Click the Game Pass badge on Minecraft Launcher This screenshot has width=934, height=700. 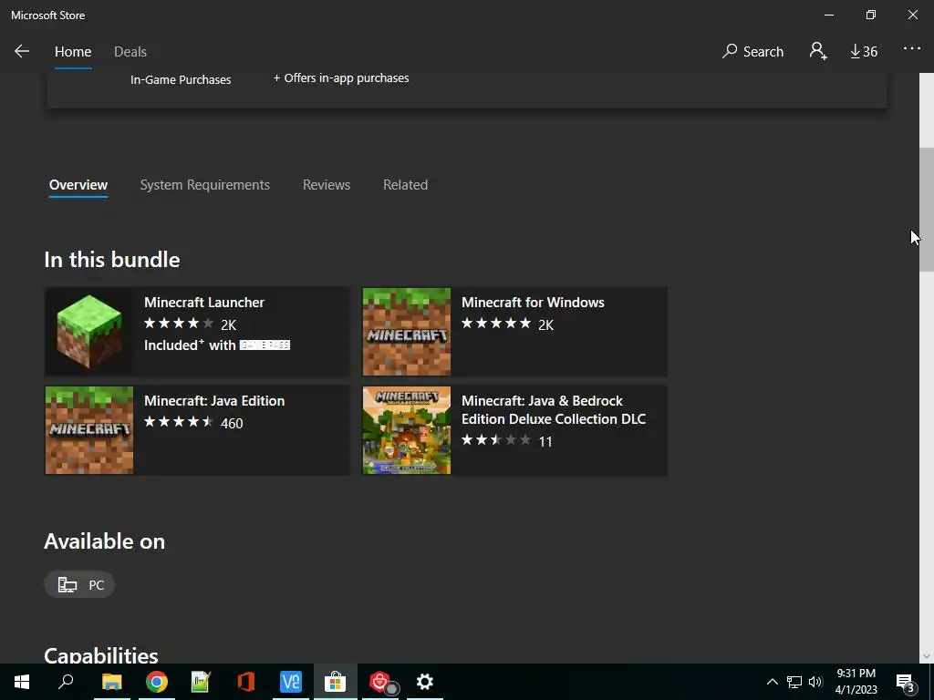pyautogui.click(x=265, y=345)
